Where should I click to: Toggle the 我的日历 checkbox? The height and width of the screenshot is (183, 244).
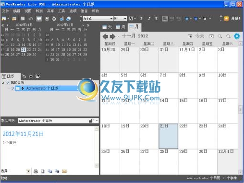(8, 82)
